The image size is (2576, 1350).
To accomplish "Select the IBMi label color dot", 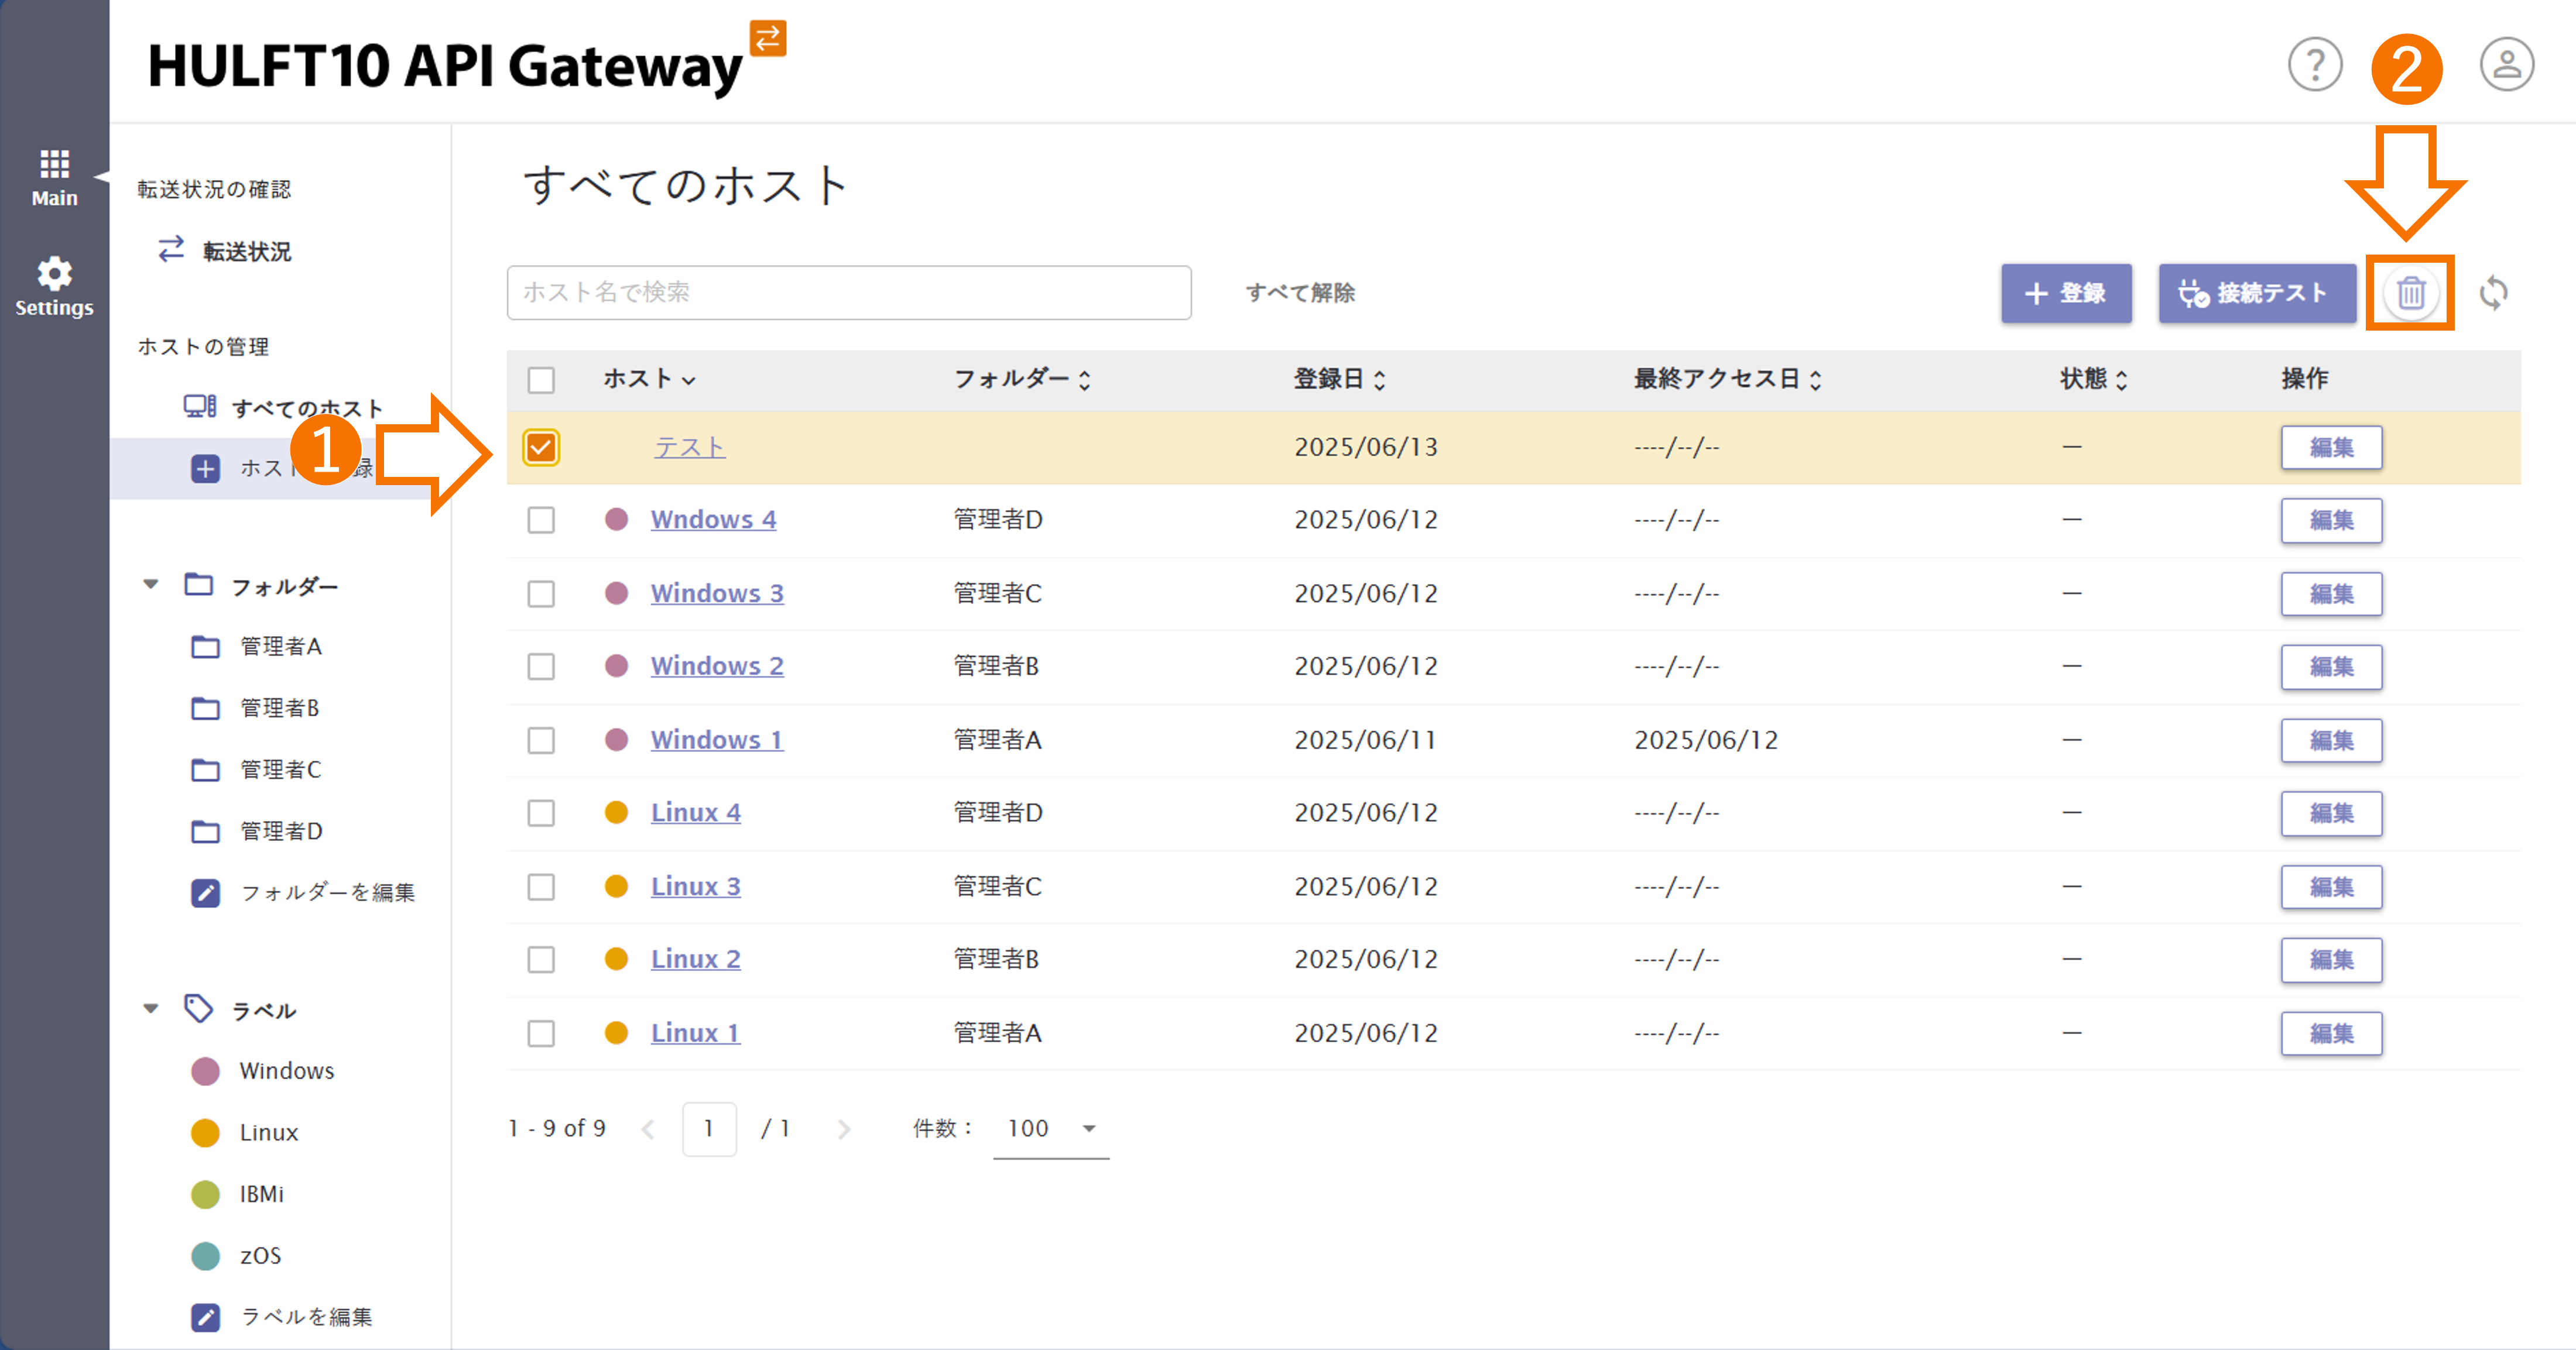I will (x=205, y=1194).
